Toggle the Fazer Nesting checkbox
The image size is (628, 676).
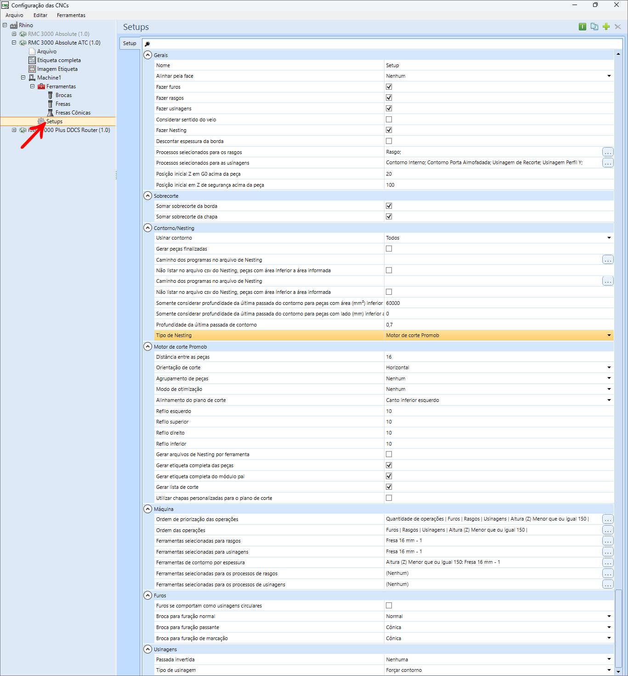click(x=389, y=130)
